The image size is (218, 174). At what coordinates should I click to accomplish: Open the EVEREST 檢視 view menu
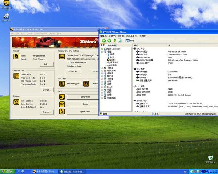[x=112, y=36]
